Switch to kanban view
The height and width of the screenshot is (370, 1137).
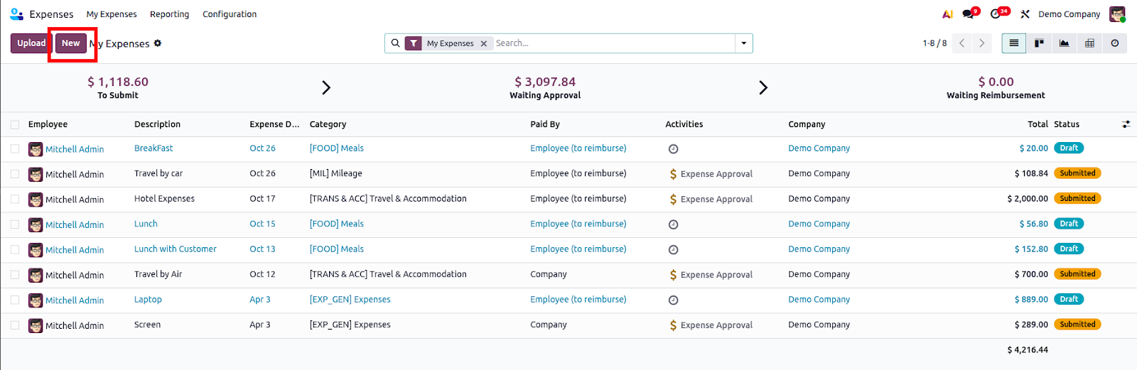click(1039, 43)
